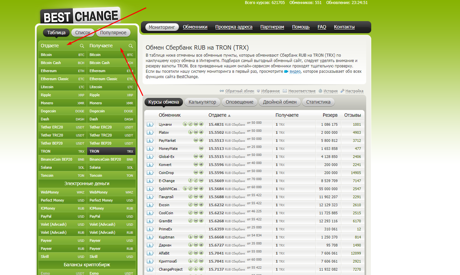This screenshot has width=460, height=275.
Task: Select Мониторинг in the top navigation
Action: pyautogui.click(x=162, y=27)
